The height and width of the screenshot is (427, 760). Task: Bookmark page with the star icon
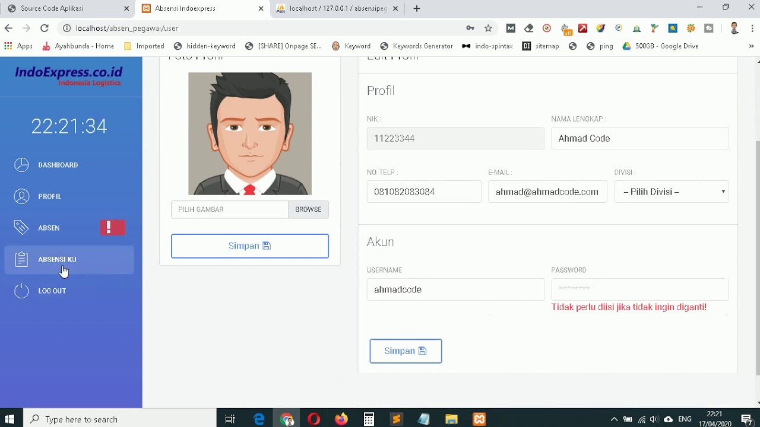click(488, 28)
